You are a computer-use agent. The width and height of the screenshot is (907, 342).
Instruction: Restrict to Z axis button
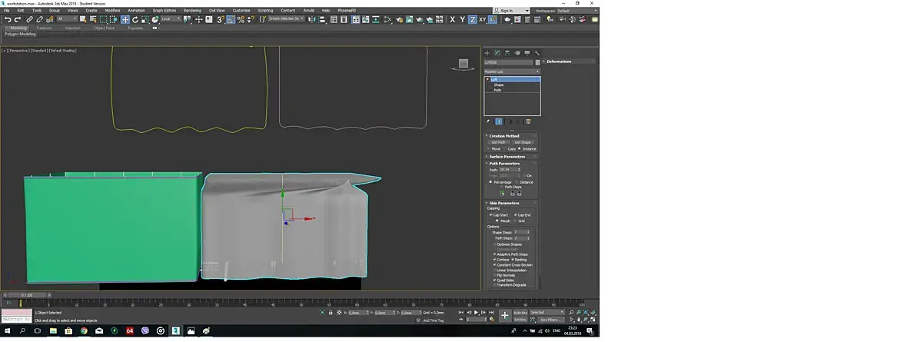472,19
